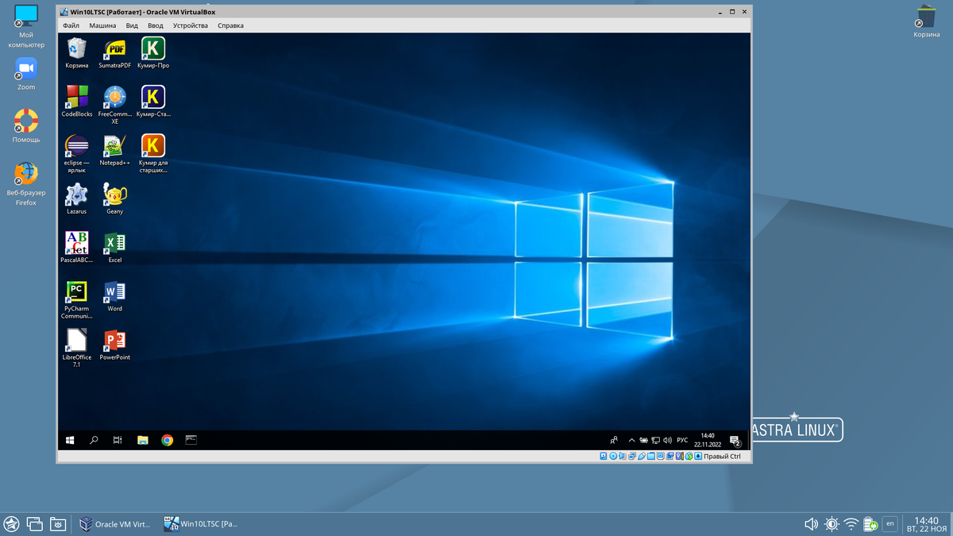Click the VirtualBox mouse integration indicator
This screenshot has height=536, width=953.
689,456
